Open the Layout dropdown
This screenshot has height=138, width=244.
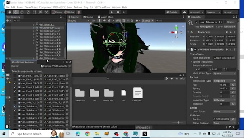[x=230, y=12]
